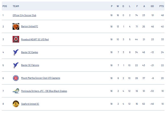Click the Barton United FC lion logo
The width and height of the screenshot is (167, 113).
point(16,26)
